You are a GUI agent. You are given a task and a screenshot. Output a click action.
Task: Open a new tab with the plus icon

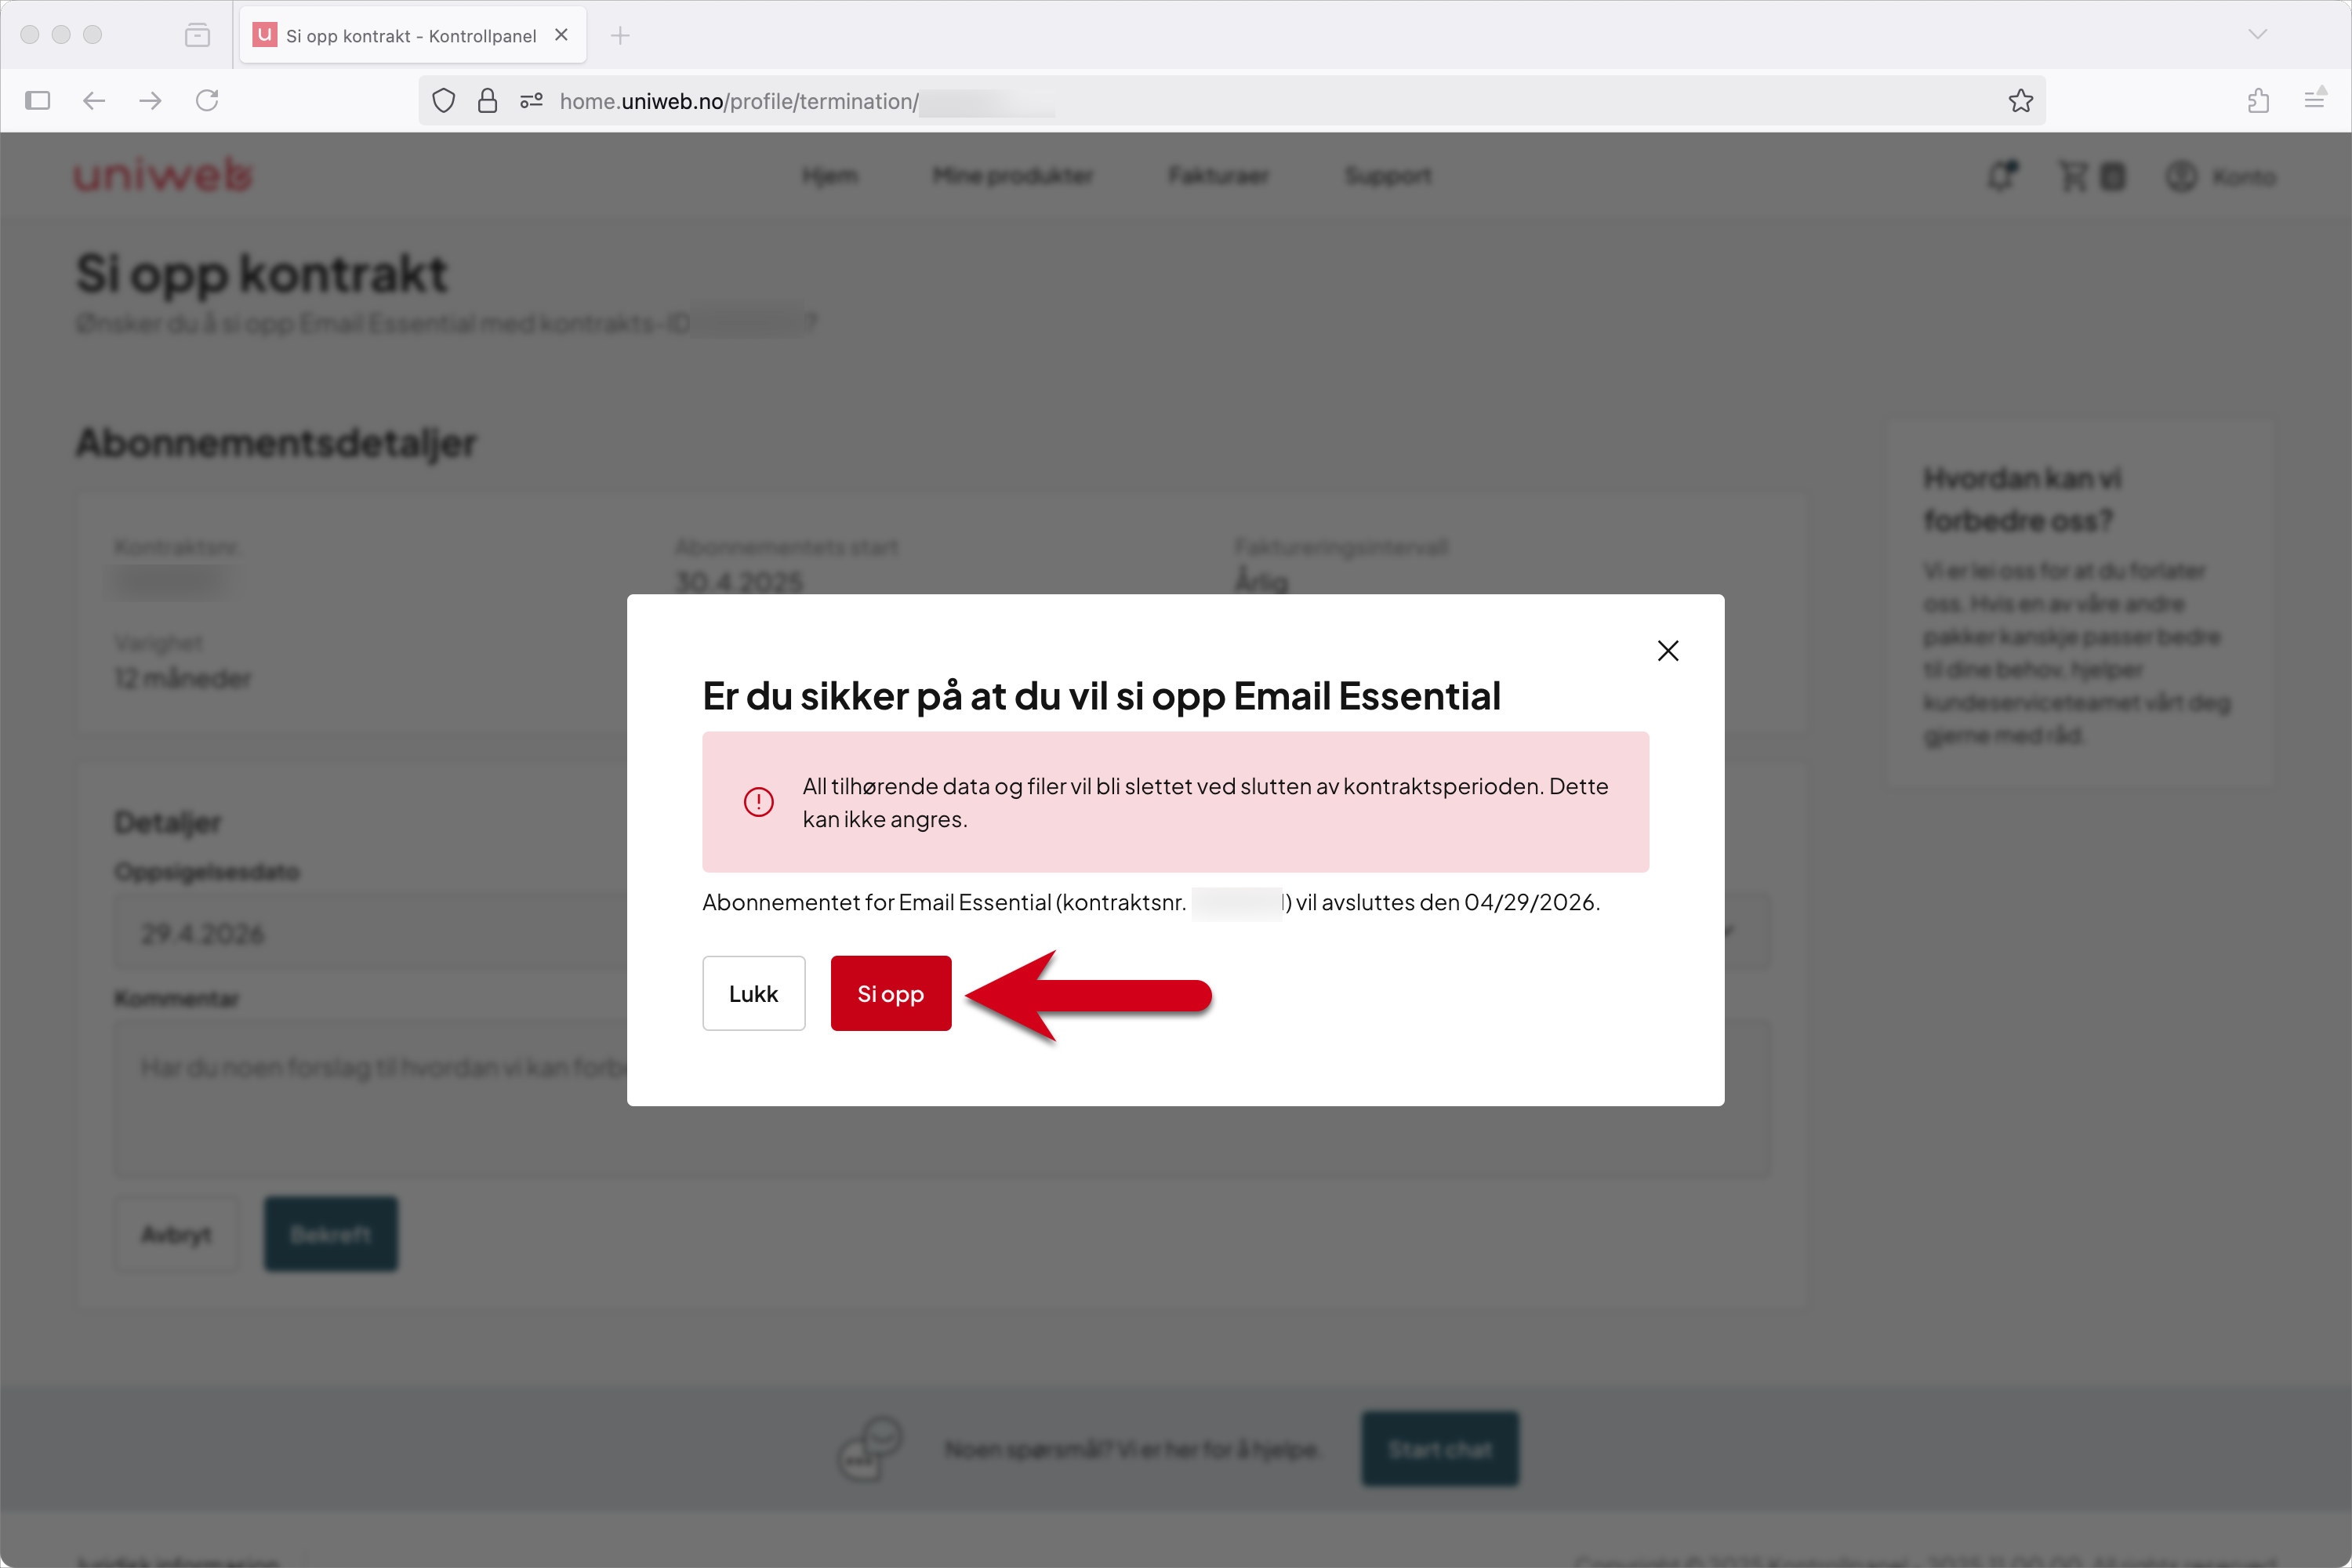point(620,36)
